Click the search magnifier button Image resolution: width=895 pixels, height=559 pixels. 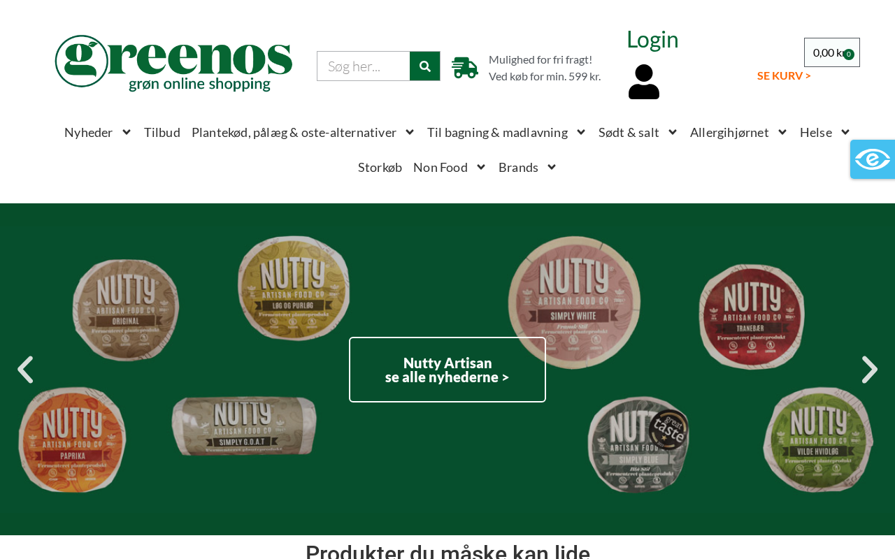tap(424, 66)
